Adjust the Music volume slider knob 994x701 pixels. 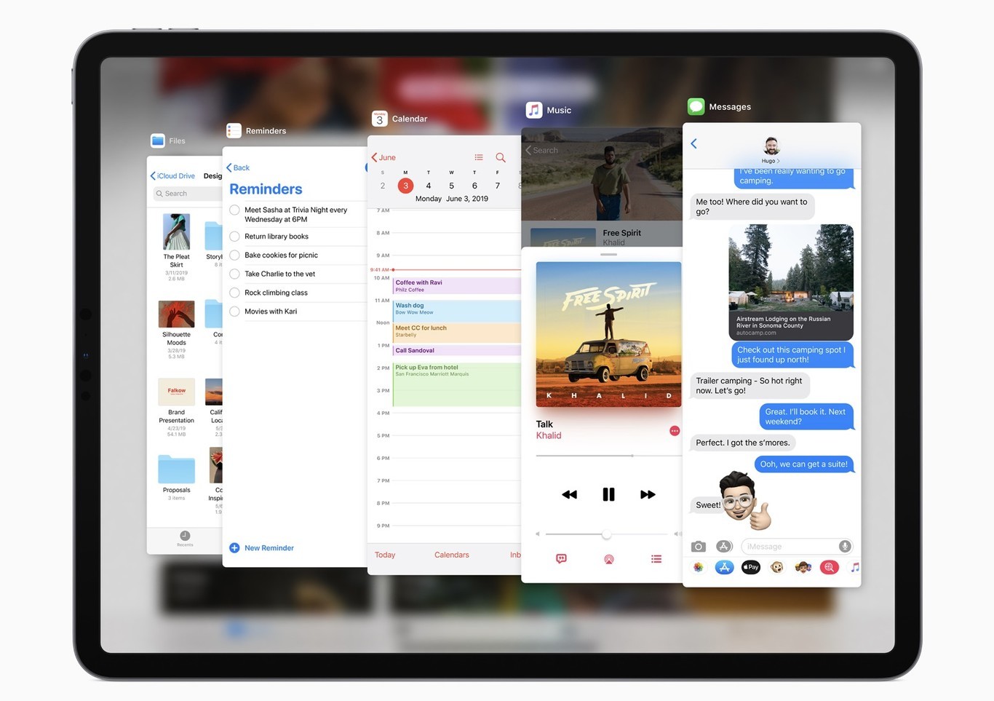coord(606,534)
